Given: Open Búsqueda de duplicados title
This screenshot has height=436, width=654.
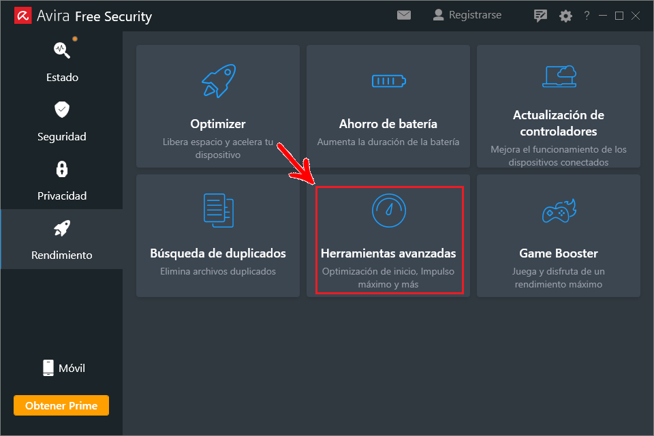Looking at the screenshot, I should [x=218, y=253].
